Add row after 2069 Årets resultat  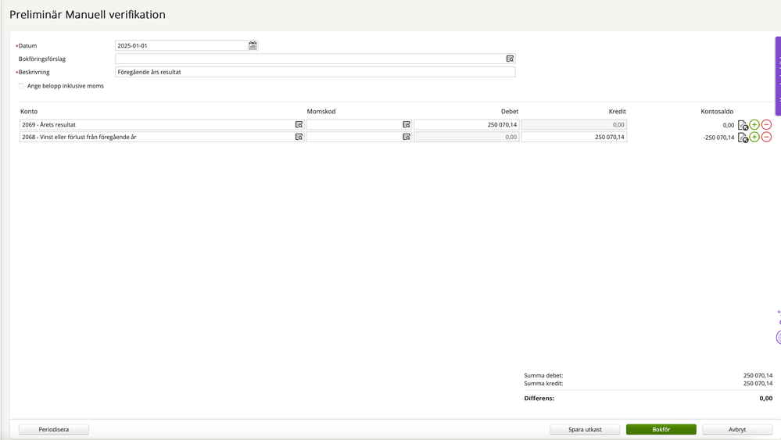tap(754, 124)
